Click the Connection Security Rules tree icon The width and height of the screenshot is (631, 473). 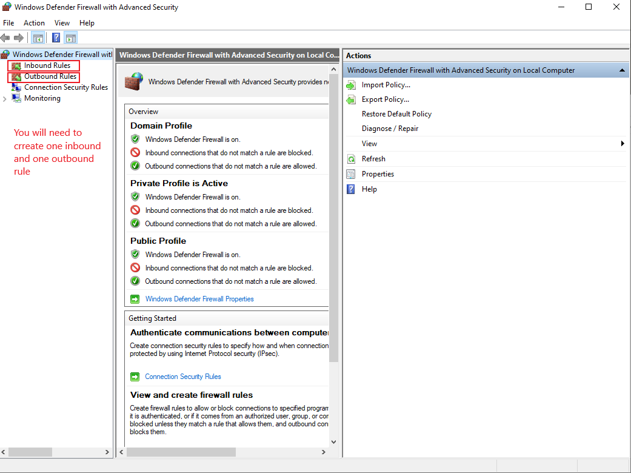[x=16, y=87]
